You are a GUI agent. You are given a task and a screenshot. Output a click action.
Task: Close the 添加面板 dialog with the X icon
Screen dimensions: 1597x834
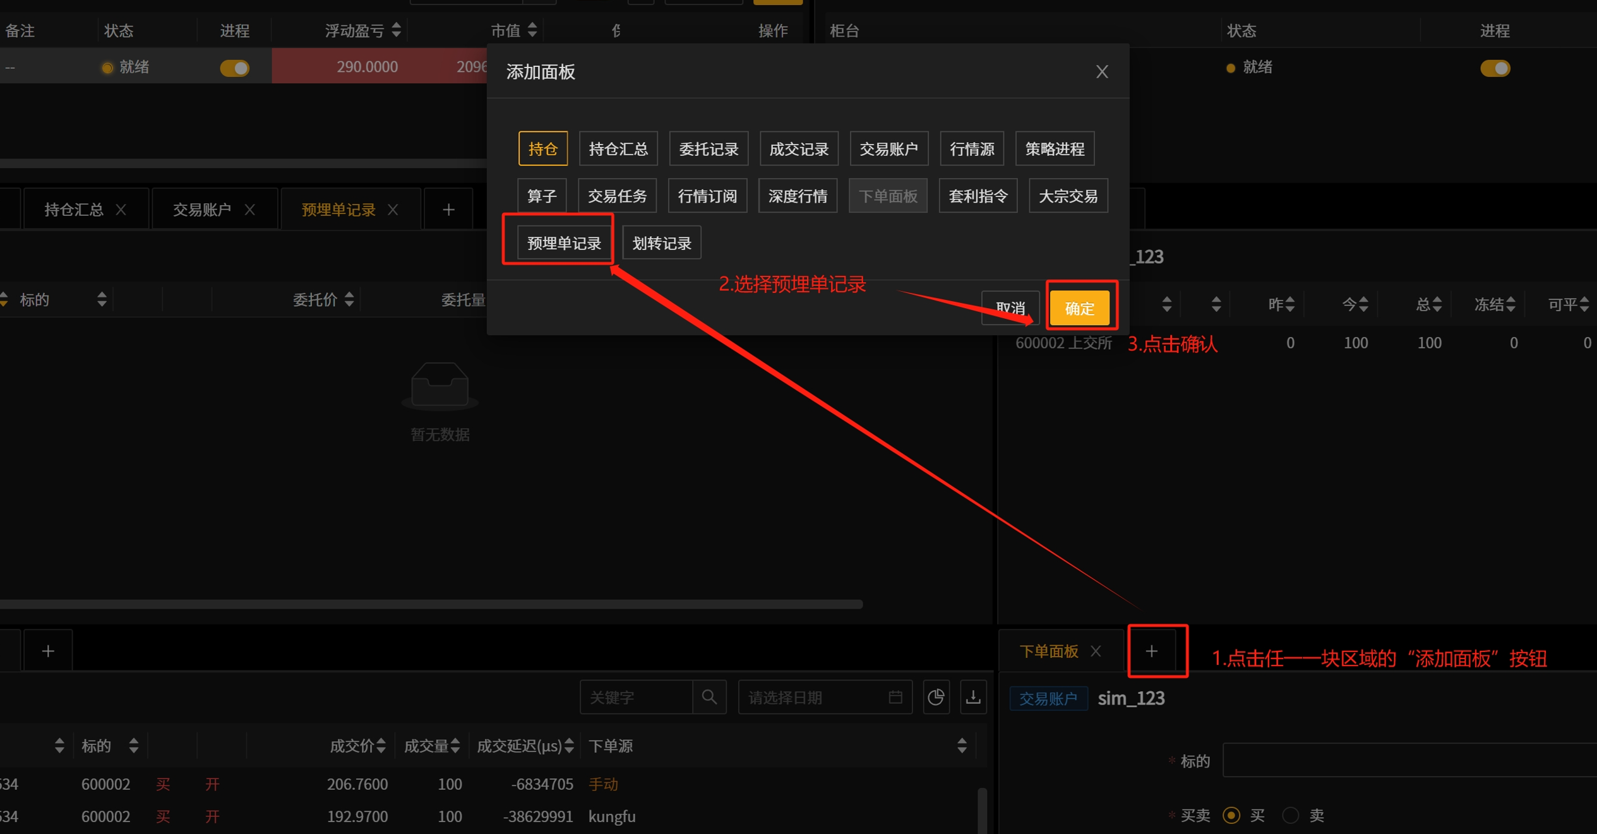(1101, 71)
